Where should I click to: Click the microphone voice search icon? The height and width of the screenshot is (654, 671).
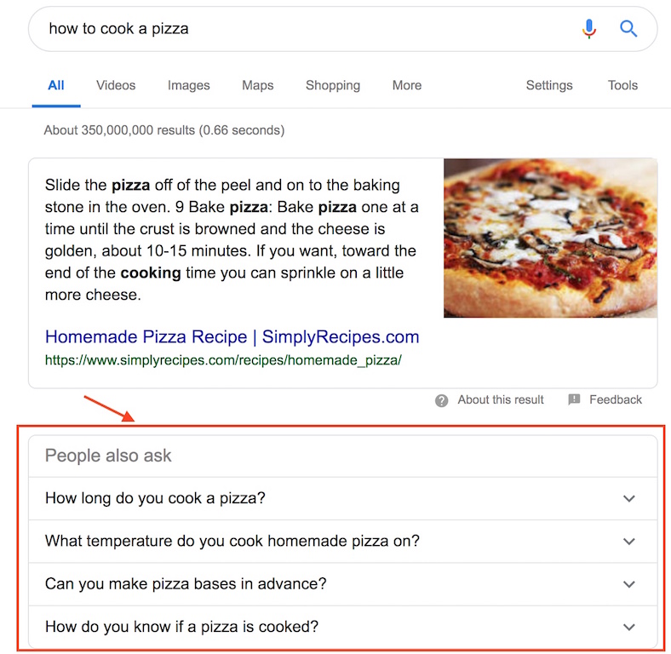pos(589,29)
